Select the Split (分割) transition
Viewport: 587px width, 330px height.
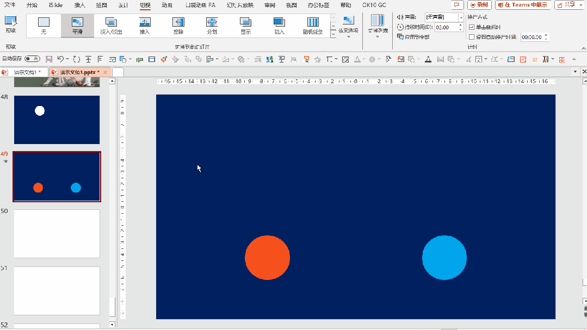pos(212,26)
